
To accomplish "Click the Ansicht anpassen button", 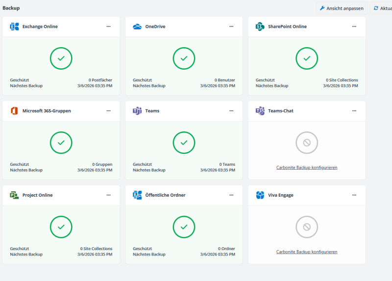I will click(x=342, y=8).
